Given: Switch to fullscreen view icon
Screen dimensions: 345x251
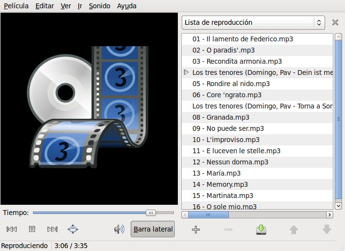Looking at the screenshot, I should (x=73, y=229).
